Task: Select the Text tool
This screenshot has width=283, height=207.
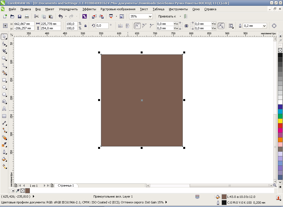Action: 4,109
